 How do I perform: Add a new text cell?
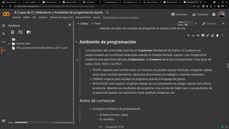tap(96, 24)
